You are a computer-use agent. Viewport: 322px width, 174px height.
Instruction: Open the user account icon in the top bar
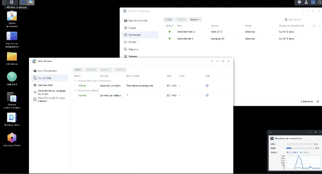tap(306, 2)
